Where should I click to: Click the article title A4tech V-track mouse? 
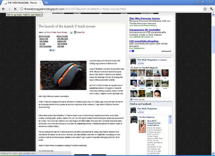[67, 26]
